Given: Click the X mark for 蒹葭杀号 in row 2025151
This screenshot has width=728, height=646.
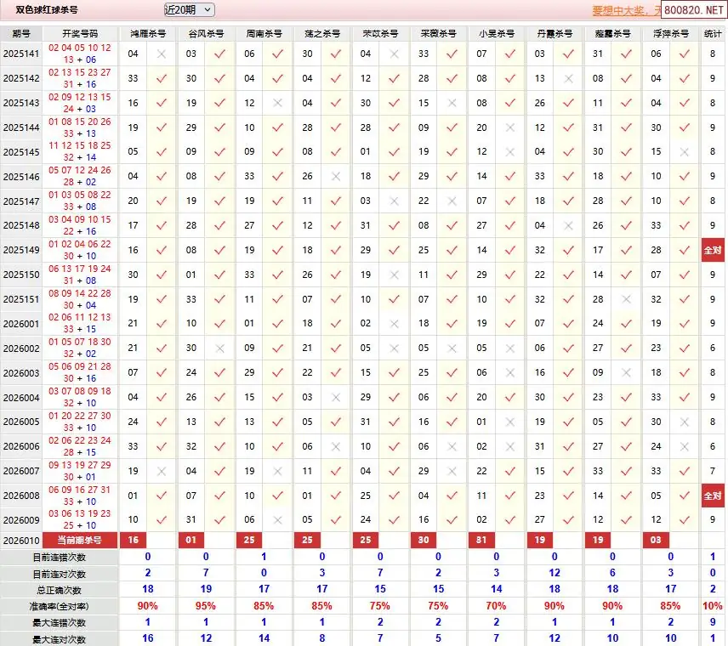Looking at the screenshot, I should 627,299.
